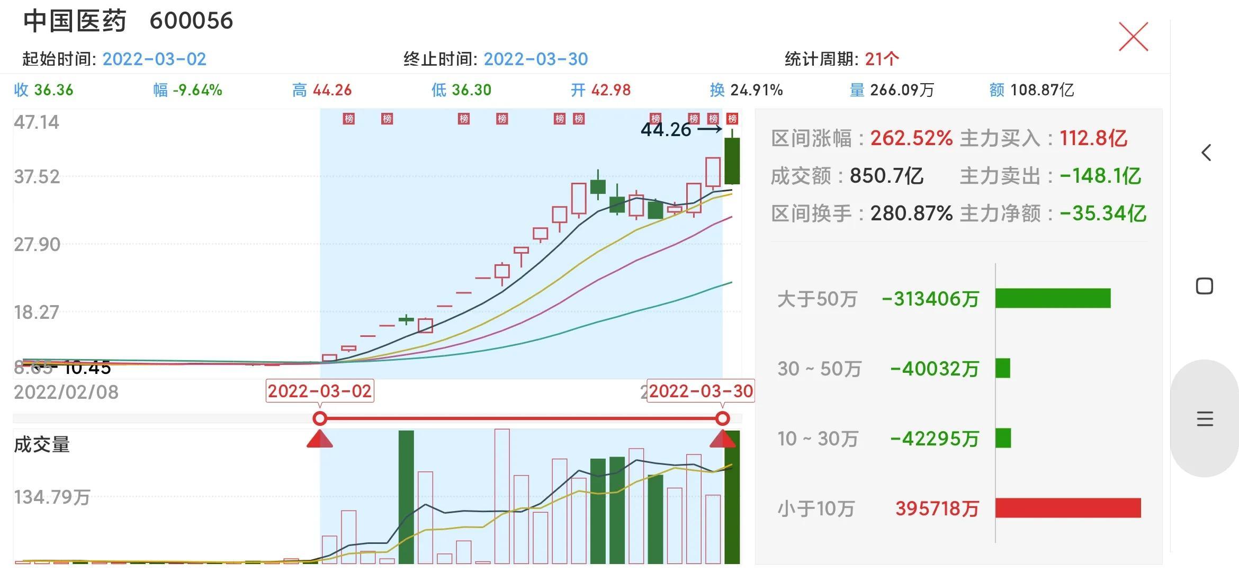Select the first tall green volume bar
Screen dimensions: 1239x572
point(406,497)
